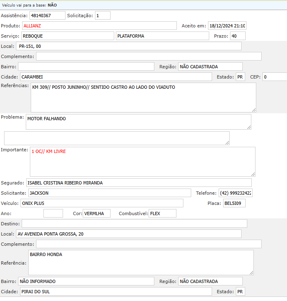Select the destination Região field NÃO CADASTRADA
Screen dimensions: 287x301
[210, 281]
